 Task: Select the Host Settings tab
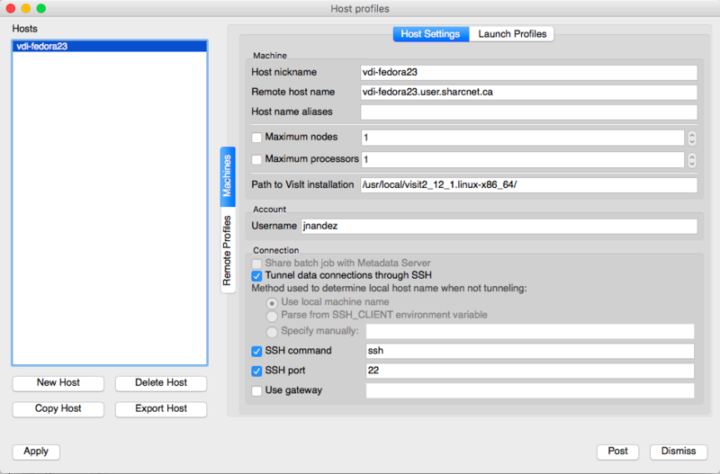(x=430, y=34)
